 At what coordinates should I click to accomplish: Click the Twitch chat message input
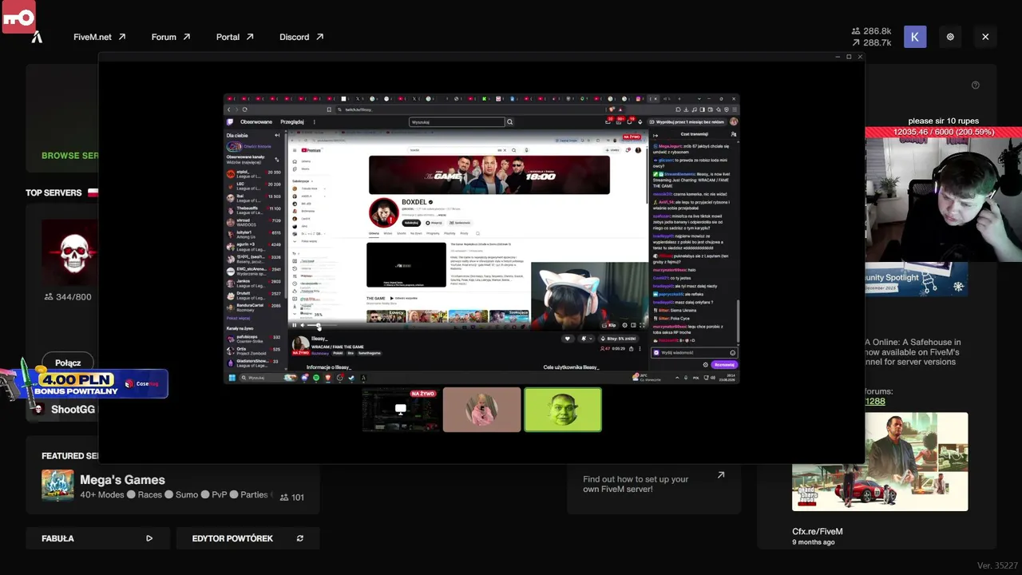pyautogui.click(x=693, y=352)
